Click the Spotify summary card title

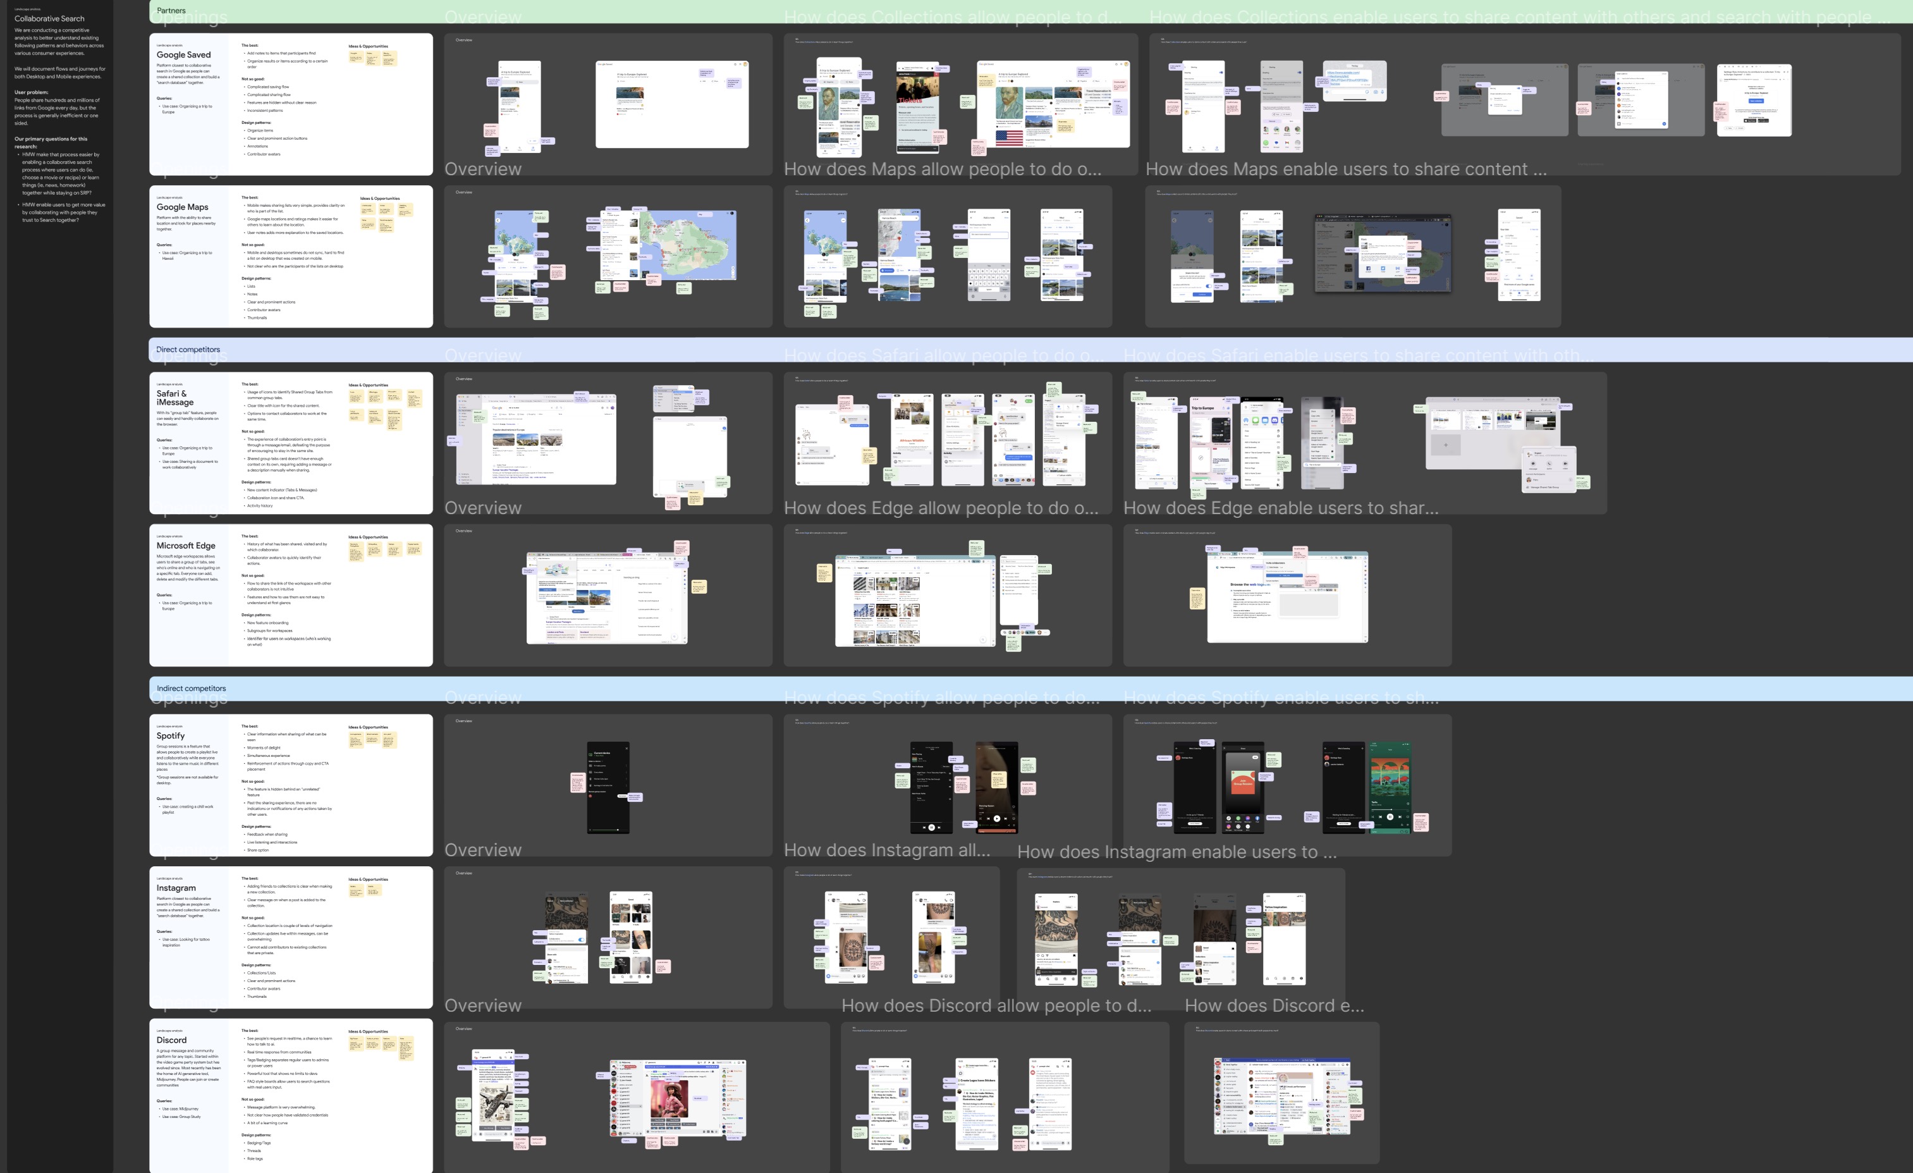point(170,735)
